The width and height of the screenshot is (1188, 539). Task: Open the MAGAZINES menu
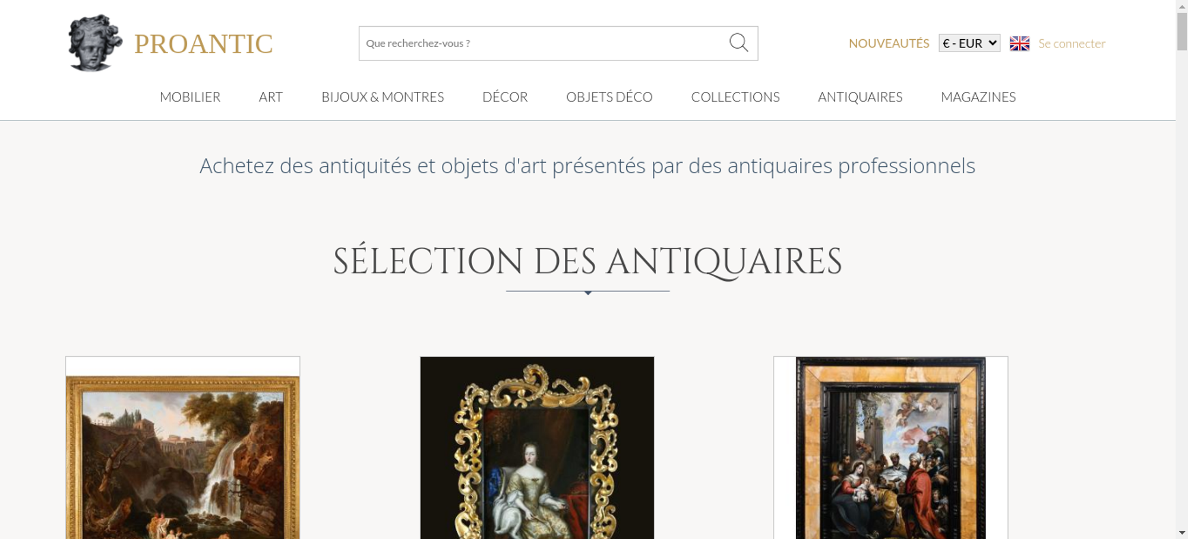[x=978, y=97]
